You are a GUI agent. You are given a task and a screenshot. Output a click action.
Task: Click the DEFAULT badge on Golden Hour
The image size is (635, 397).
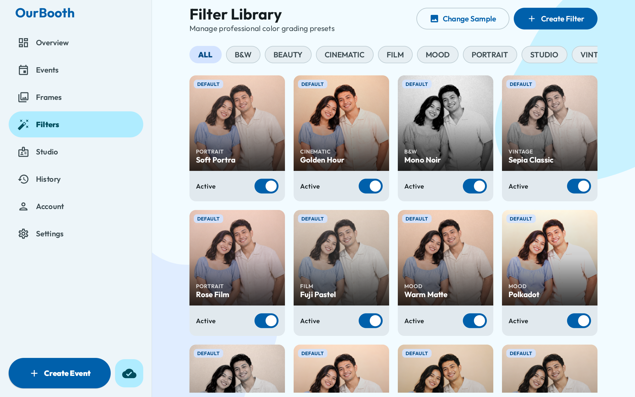[313, 84]
